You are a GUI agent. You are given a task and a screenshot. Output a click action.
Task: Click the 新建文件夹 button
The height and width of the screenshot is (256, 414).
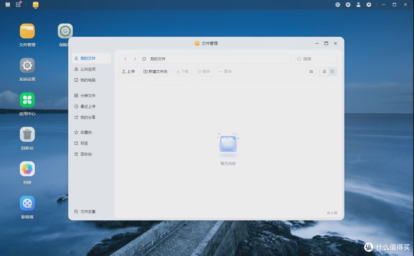click(156, 72)
